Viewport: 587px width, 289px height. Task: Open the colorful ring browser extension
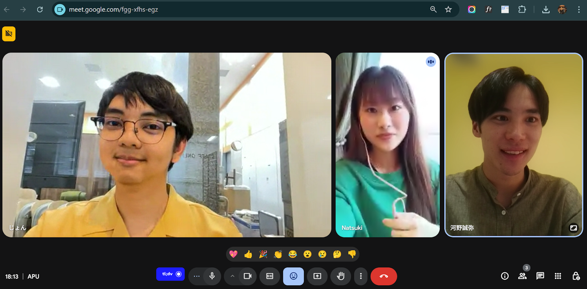pyautogui.click(x=472, y=9)
